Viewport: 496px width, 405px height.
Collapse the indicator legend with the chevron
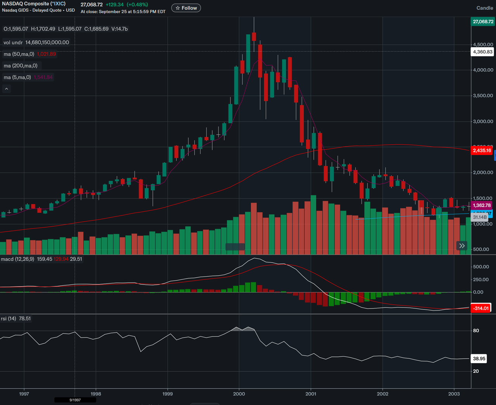(7, 89)
